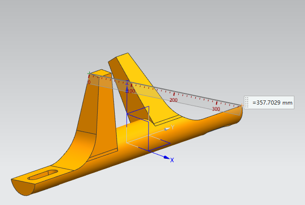Click the Y axis label near the saddle

(x=172, y=126)
